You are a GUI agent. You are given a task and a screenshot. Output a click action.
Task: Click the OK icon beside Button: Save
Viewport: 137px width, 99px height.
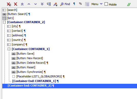tap(14, 54)
